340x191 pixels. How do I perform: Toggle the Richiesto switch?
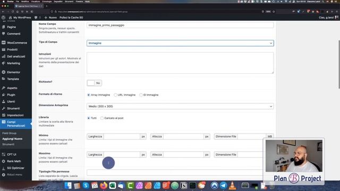pyautogui.click(x=95, y=83)
